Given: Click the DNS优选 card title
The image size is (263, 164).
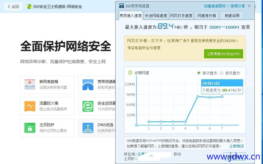Looking at the screenshot, I should click(106, 125).
